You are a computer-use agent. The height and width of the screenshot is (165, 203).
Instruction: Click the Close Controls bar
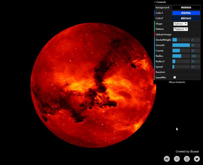coord(177,82)
